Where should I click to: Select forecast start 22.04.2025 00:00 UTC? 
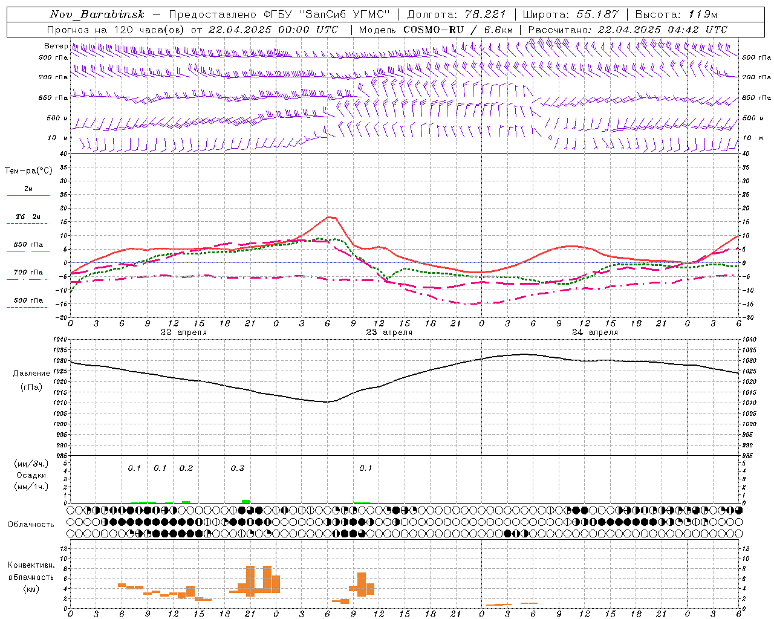[x=273, y=30]
